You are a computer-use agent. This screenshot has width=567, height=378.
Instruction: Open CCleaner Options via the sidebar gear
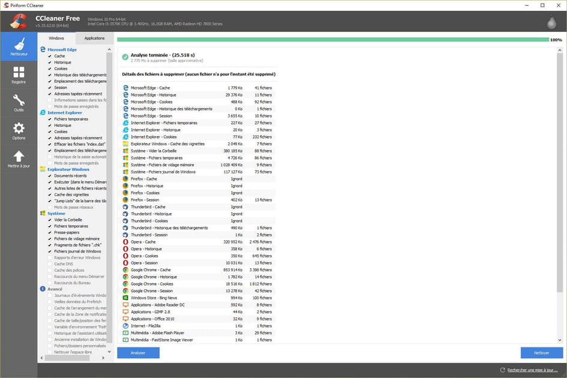[19, 127]
